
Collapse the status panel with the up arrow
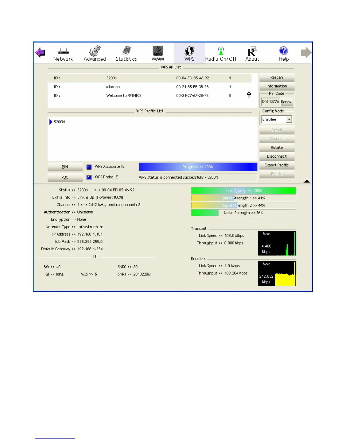point(307,181)
